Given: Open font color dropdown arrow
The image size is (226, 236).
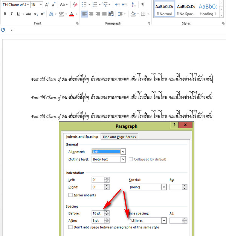Looking at the screenshot, I should [76, 14].
